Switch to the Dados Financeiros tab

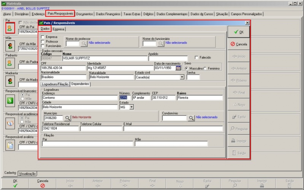pyautogui.click(x=108, y=14)
